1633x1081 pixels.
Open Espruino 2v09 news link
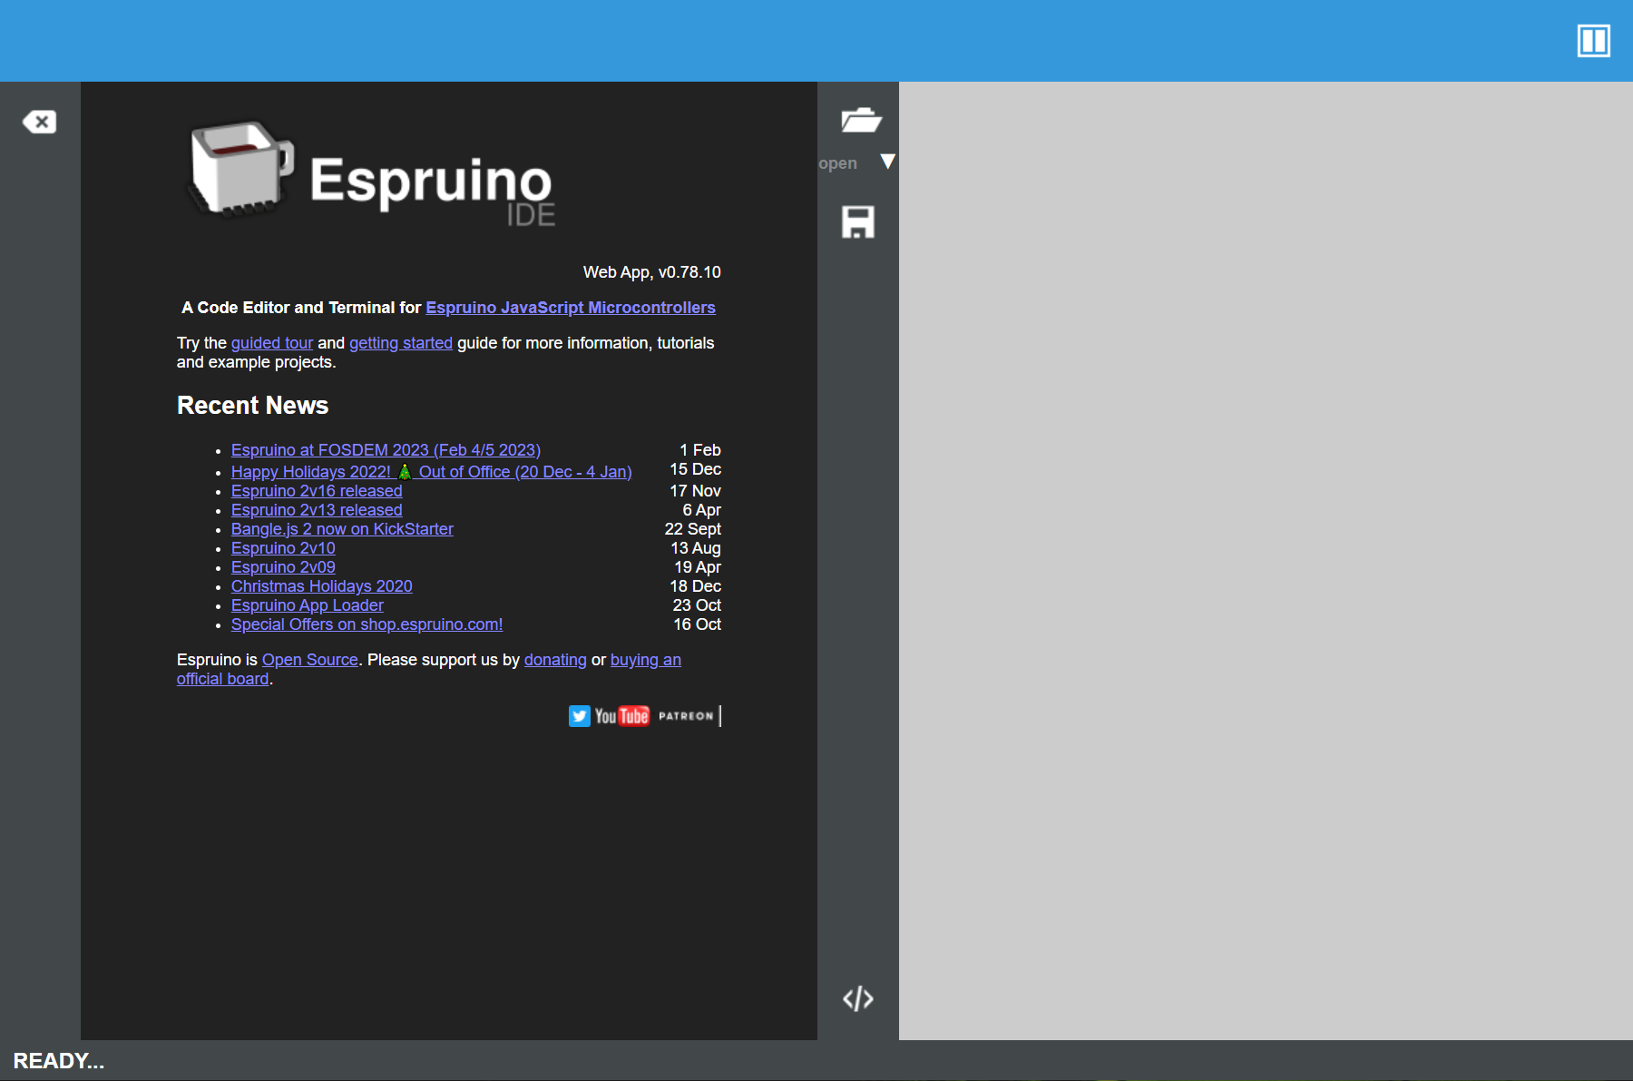[283, 567]
